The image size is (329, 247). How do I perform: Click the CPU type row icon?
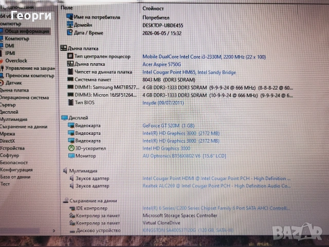pos(70,56)
